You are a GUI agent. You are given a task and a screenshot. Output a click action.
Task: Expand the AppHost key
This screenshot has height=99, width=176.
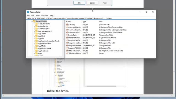[34, 36]
